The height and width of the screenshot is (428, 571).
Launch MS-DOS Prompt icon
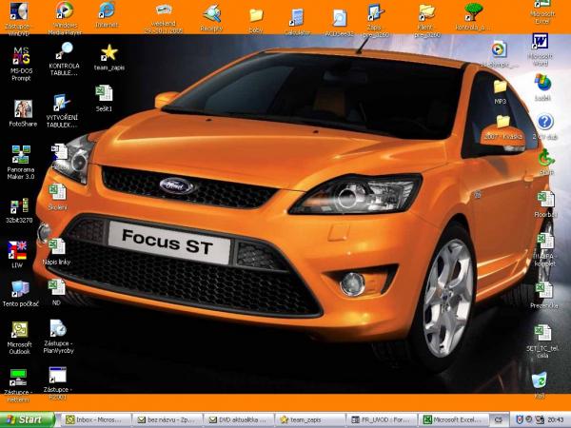(x=20, y=59)
